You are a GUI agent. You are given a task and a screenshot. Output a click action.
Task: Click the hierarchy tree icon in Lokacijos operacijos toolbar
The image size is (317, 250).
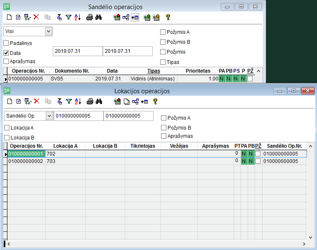(135, 101)
